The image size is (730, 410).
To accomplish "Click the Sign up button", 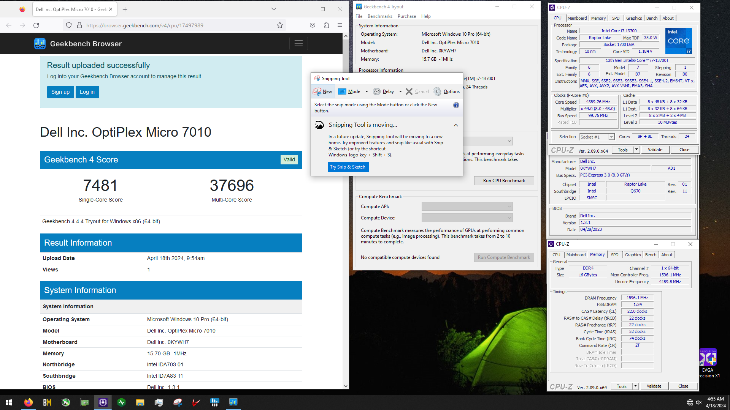I will (x=60, y=92).
